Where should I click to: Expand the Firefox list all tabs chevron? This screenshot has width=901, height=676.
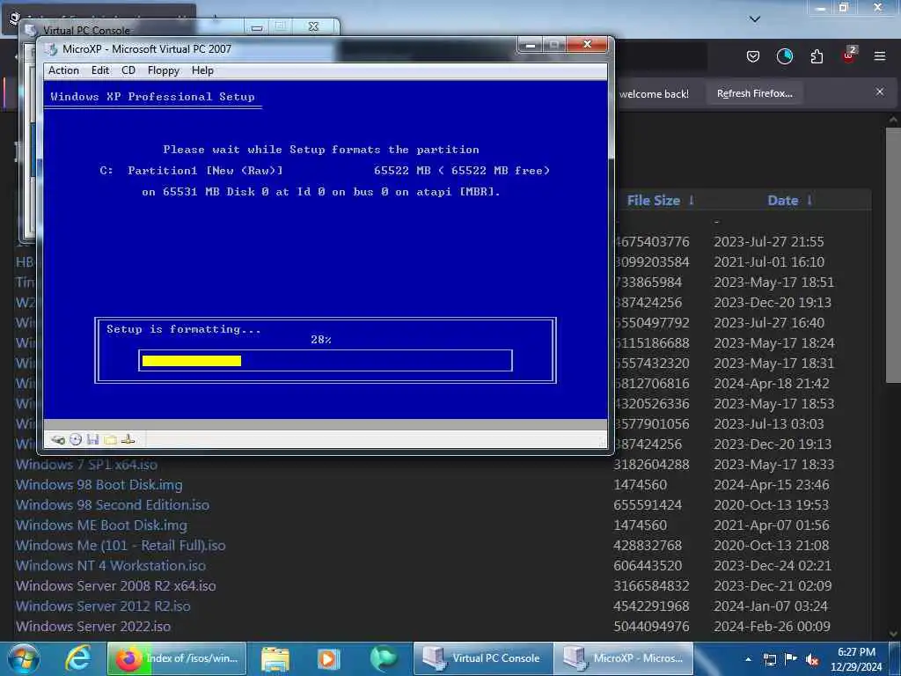[x=755, y=19]
